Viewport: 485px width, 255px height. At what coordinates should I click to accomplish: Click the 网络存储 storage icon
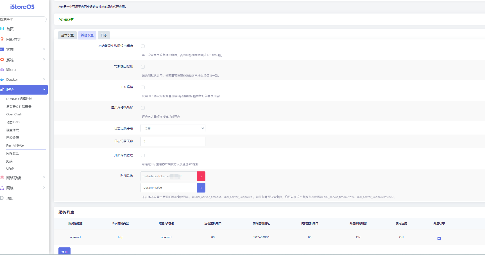(x=2, y=178)
